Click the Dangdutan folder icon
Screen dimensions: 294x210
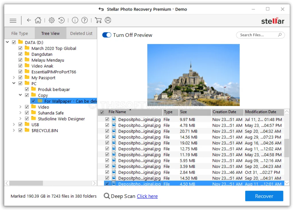(27, 54)
